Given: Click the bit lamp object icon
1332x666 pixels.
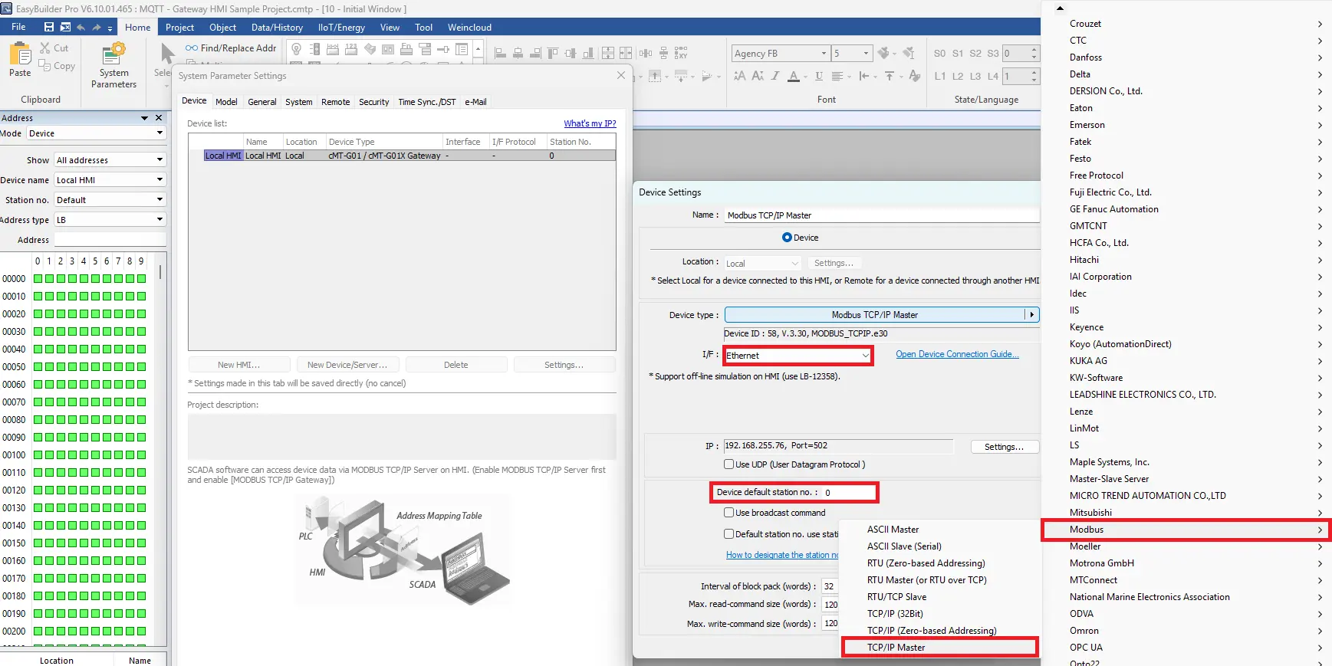Looking at the screenshot, I should [297, 50].
